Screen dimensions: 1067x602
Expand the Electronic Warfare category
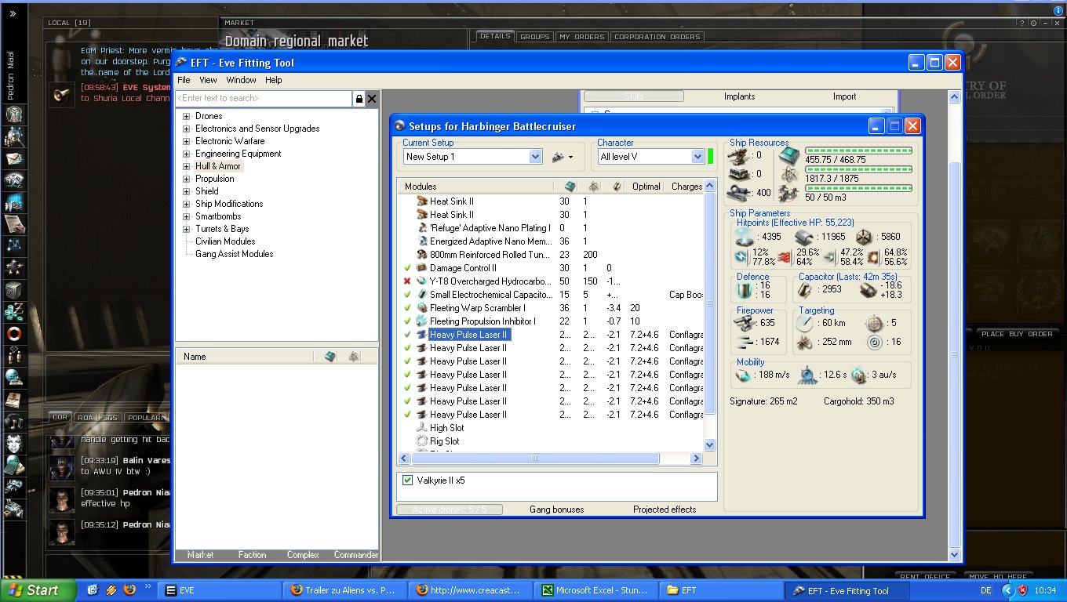tap(187, 141)
